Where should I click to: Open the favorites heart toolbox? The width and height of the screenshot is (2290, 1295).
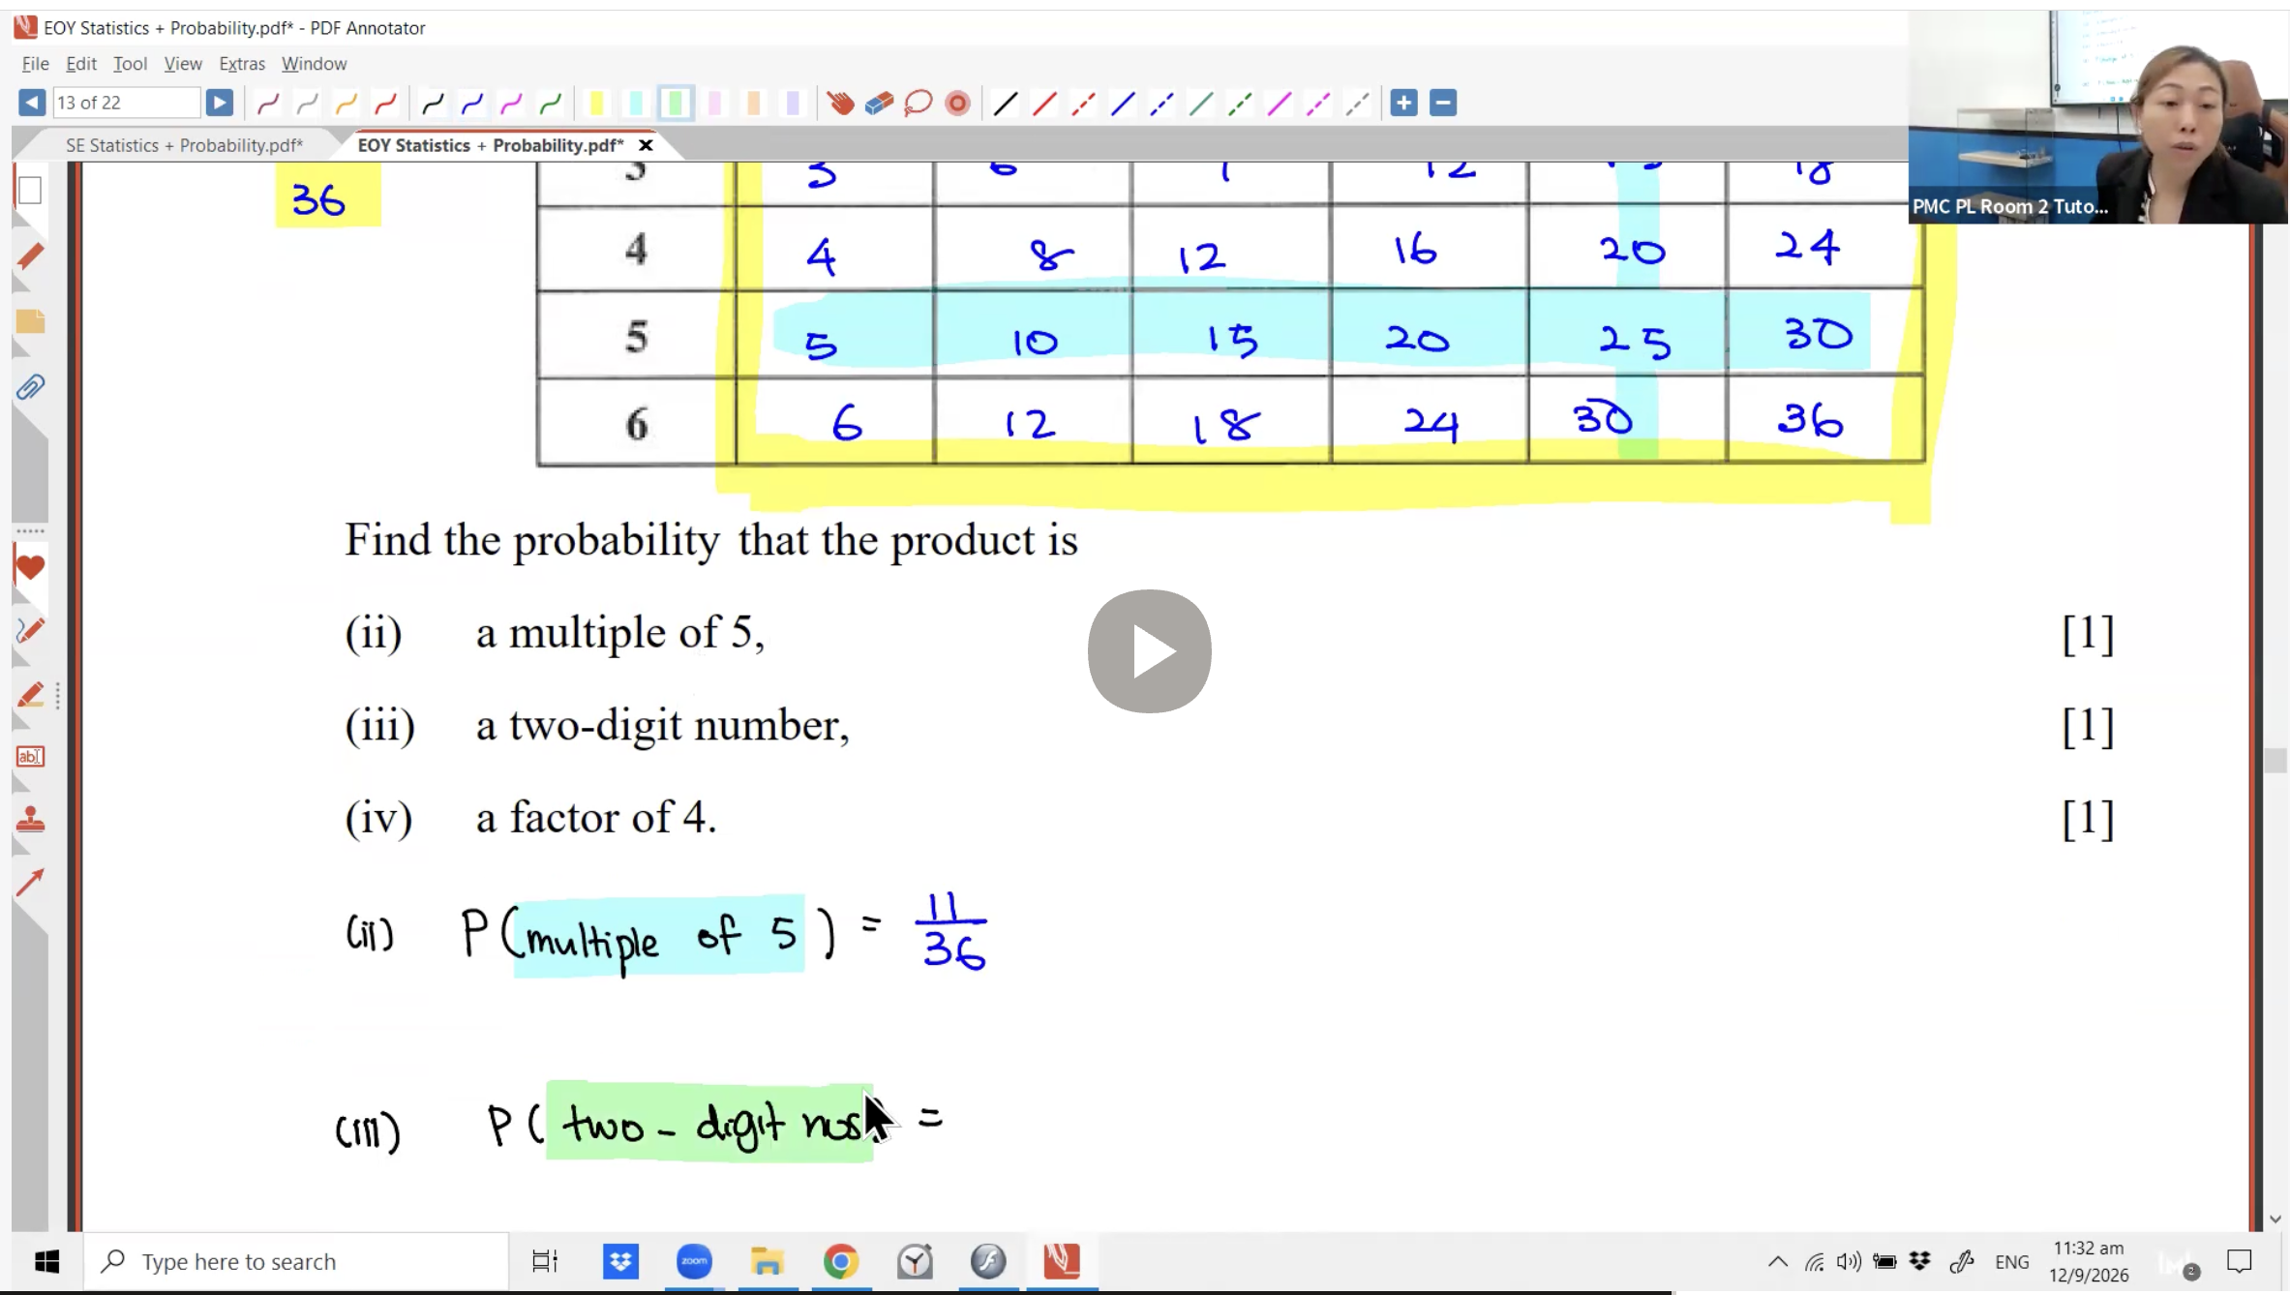(x=30, y=567)
